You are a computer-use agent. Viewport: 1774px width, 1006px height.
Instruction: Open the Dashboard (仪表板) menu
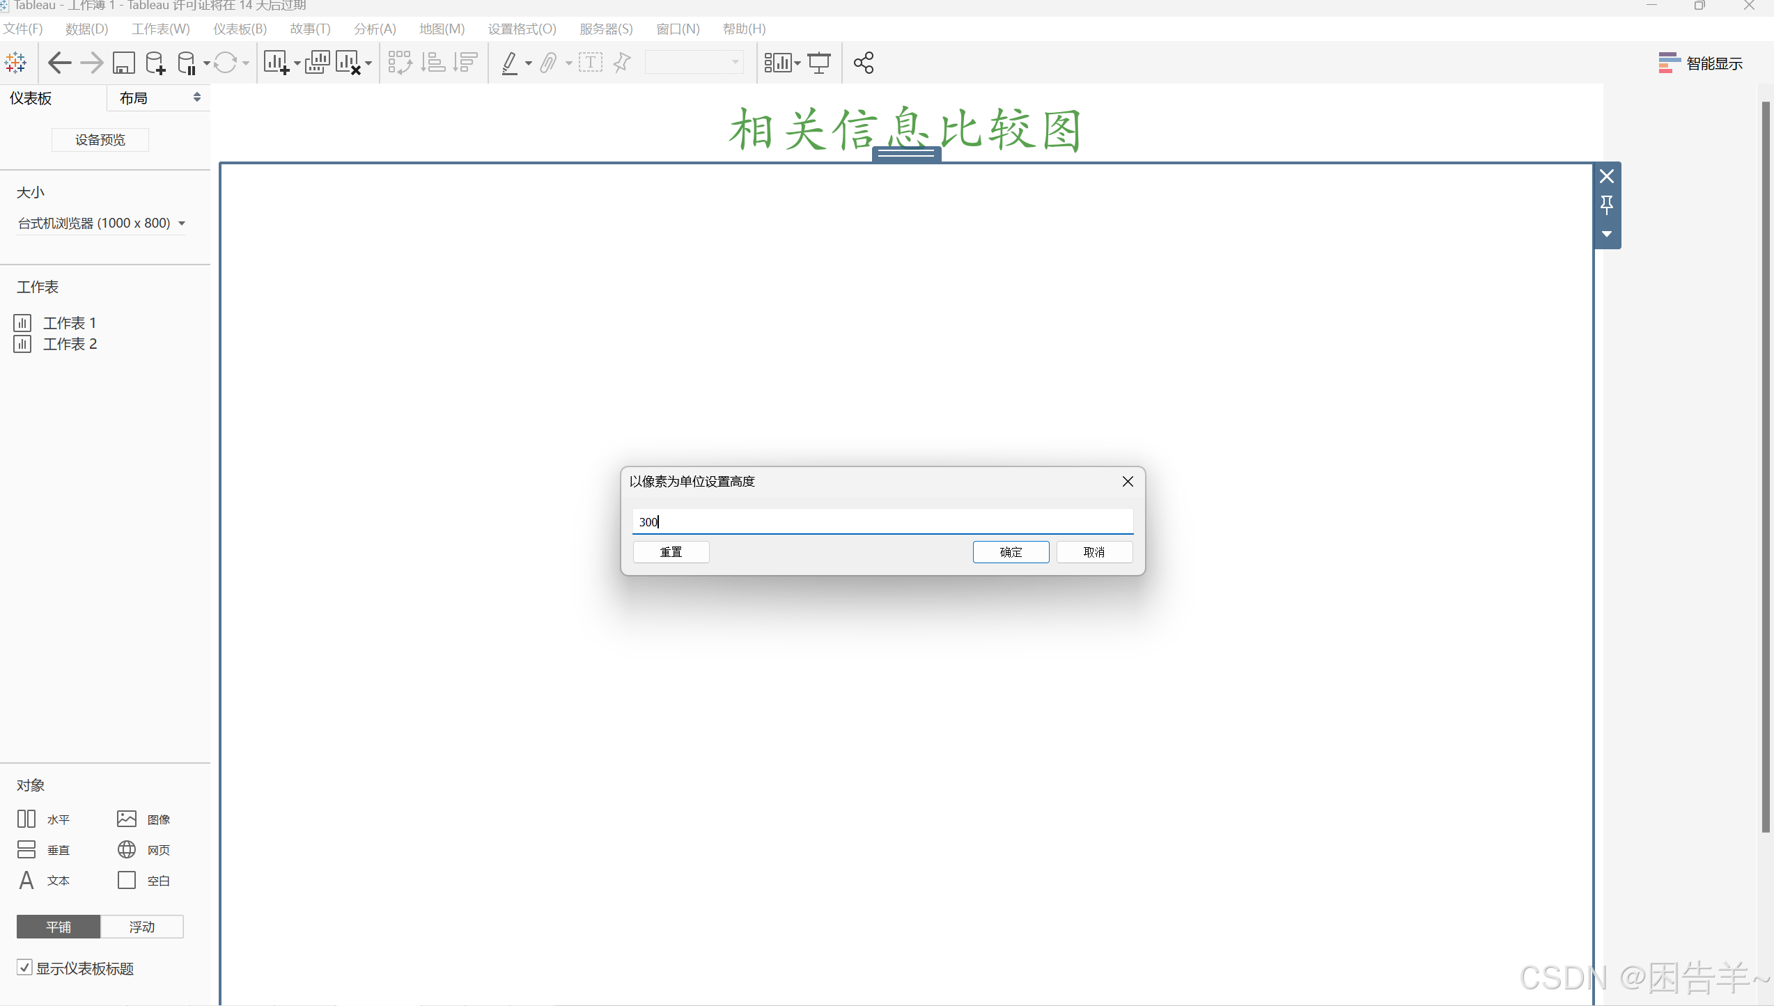point(240,29)
